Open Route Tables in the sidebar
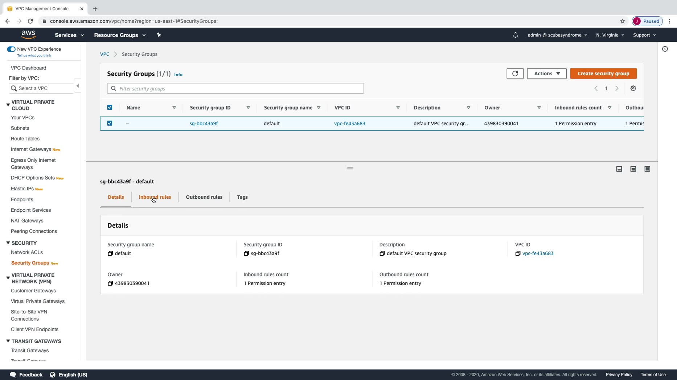The image size is (677, 380). pos(25,139)
